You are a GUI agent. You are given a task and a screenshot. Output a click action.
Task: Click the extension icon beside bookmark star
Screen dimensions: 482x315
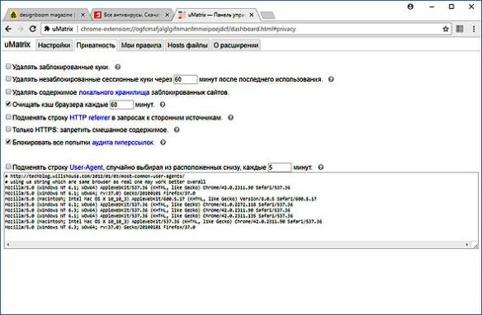460,29
